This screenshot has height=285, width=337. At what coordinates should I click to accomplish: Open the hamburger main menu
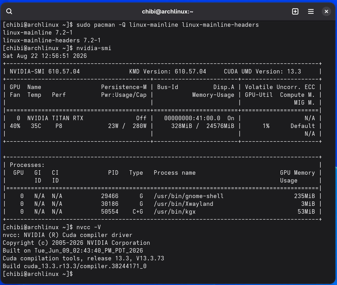(311, 11)
